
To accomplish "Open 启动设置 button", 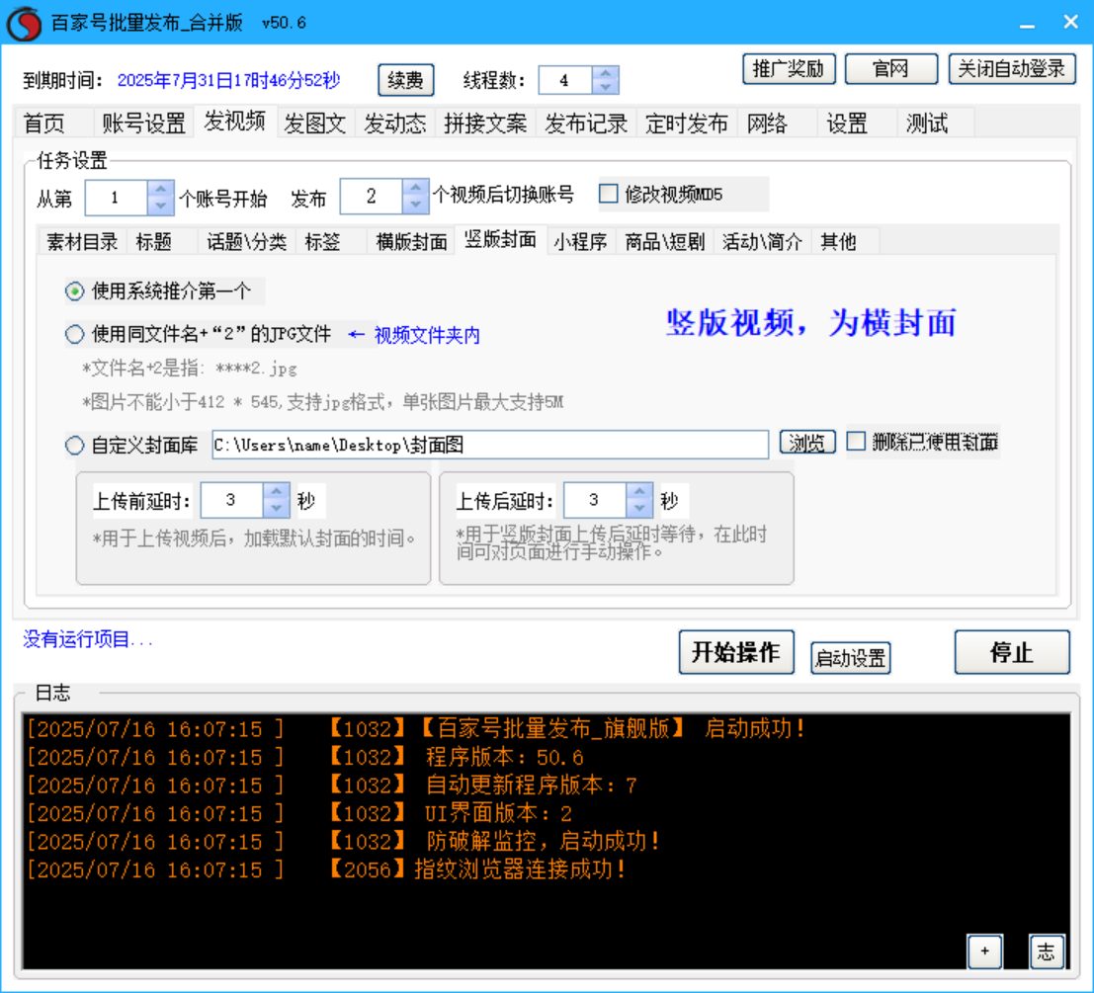I will (851, 658).
